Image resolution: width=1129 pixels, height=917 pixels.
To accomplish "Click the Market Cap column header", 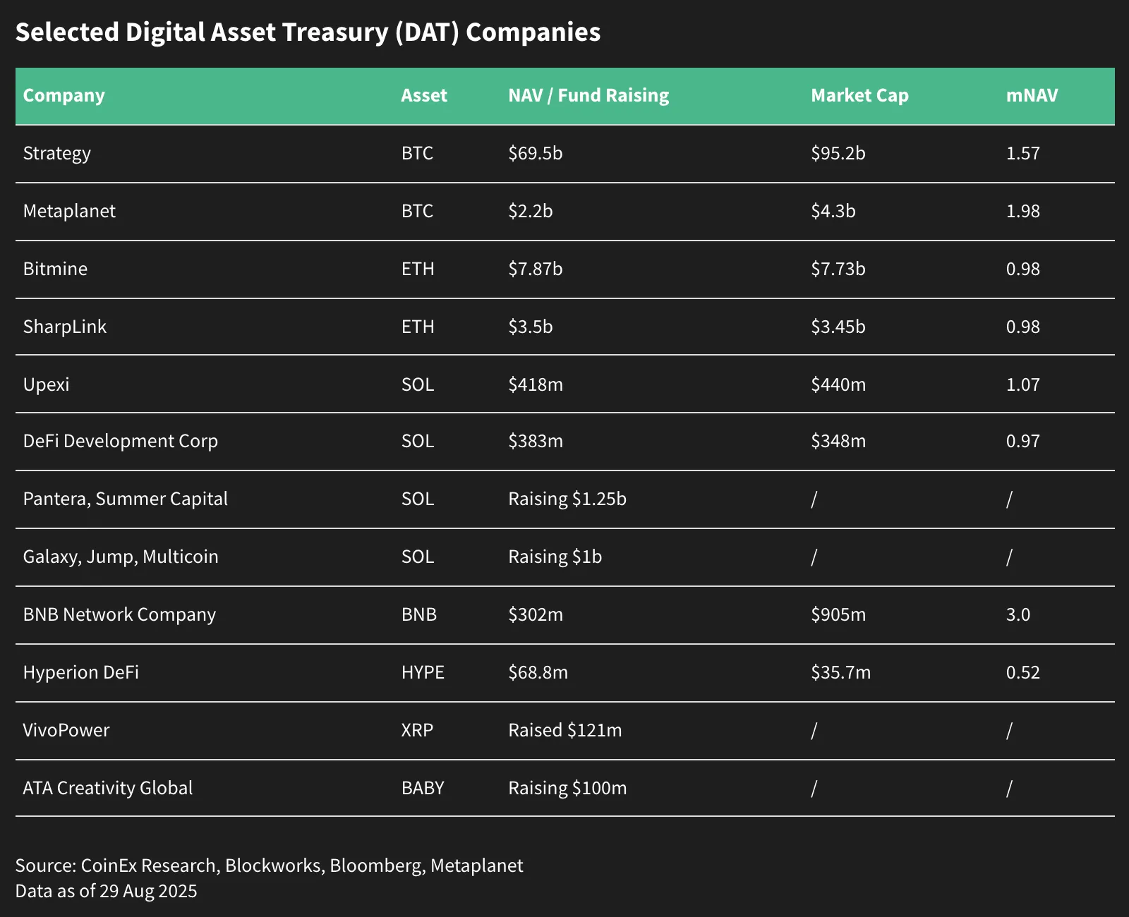I will click(x=859, y=95).
